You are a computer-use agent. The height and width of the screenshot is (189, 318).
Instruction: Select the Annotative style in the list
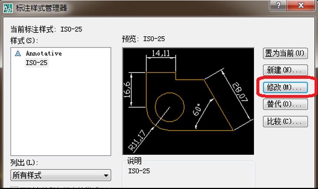coord(43,54)
